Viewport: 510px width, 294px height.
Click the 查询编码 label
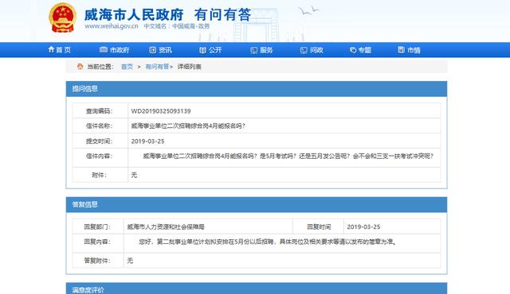coord(99,111)
